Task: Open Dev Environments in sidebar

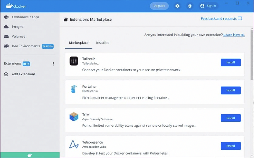Action: (x=26, y=46)
